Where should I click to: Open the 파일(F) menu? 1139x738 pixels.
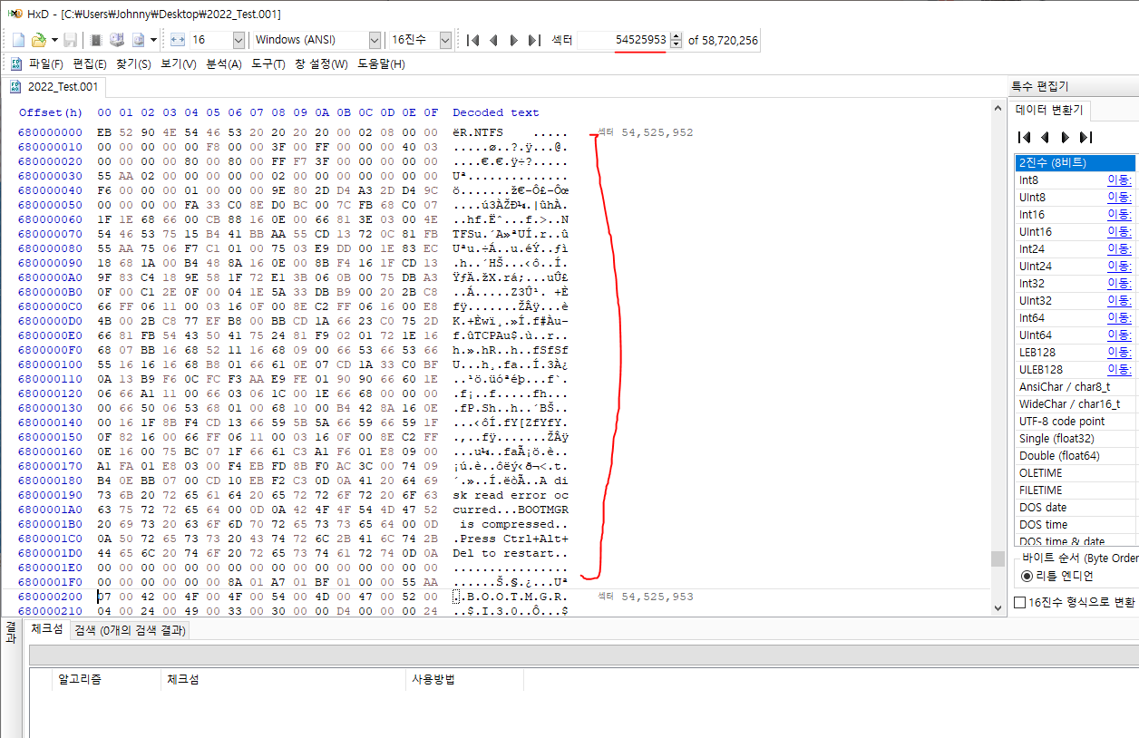pos(46,64)
